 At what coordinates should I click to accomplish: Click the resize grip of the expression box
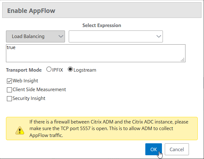click(183, 60)
